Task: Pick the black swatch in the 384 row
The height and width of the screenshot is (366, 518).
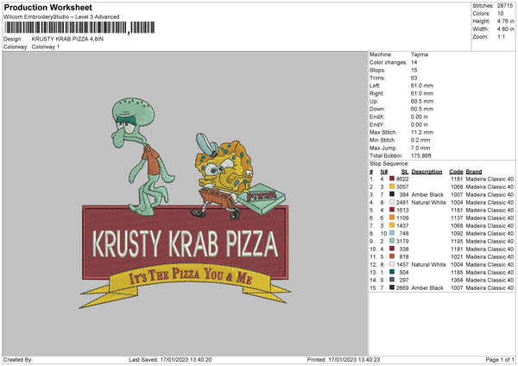Action: tap(392, 194)
